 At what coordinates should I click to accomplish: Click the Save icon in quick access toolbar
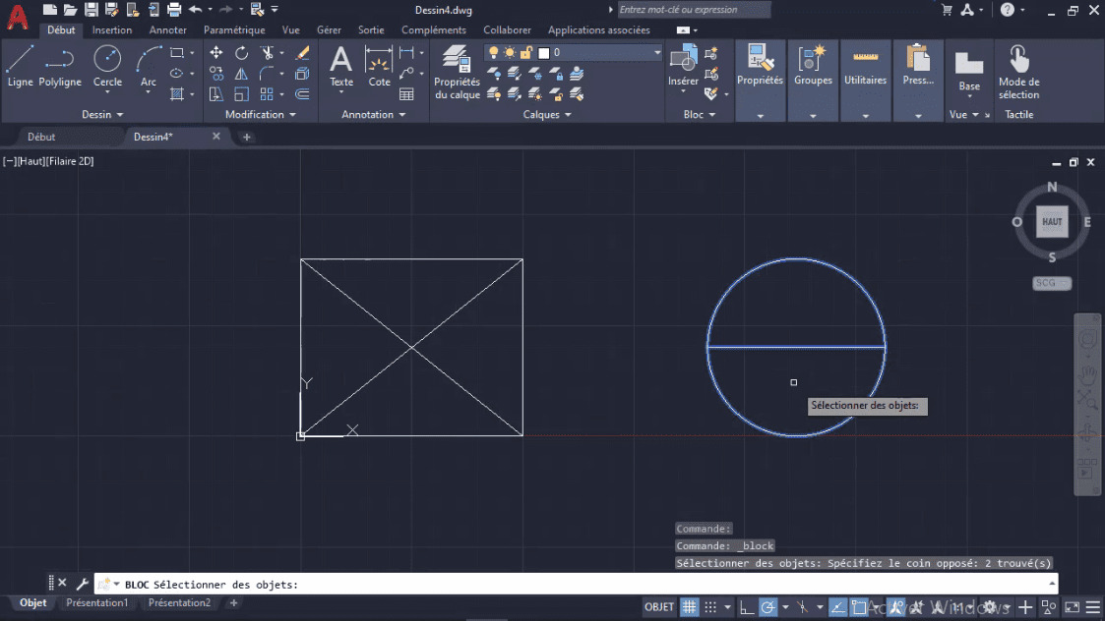click(x=91, y=10)
